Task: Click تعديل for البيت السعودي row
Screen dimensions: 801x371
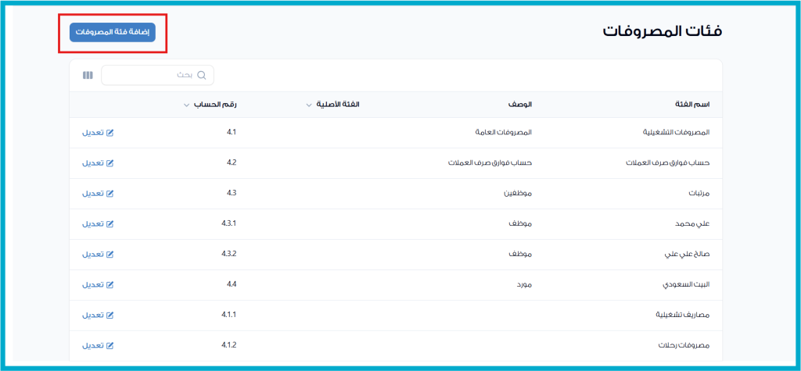Action: 98,285
